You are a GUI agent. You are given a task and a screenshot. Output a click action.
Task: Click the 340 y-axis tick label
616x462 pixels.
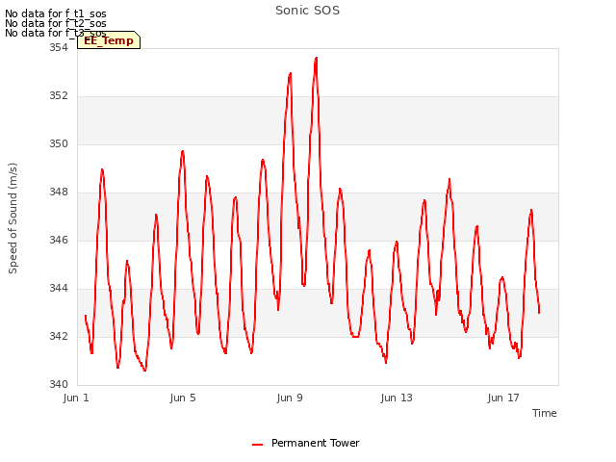(58, 384)
